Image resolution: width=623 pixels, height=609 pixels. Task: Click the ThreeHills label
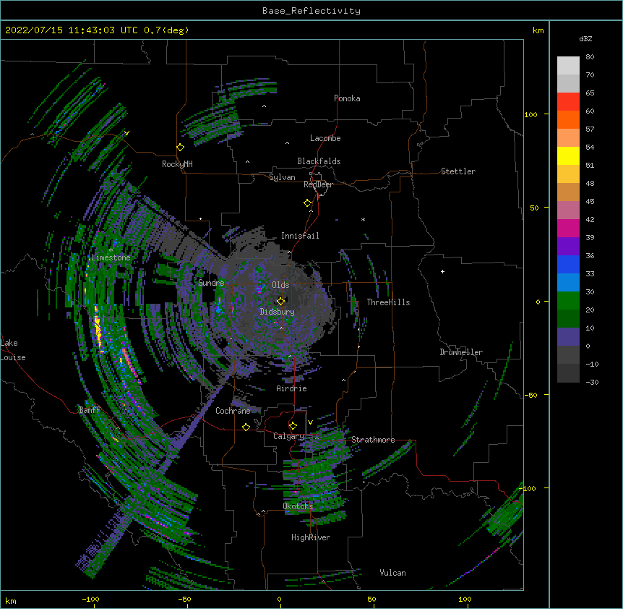[388, 302]
